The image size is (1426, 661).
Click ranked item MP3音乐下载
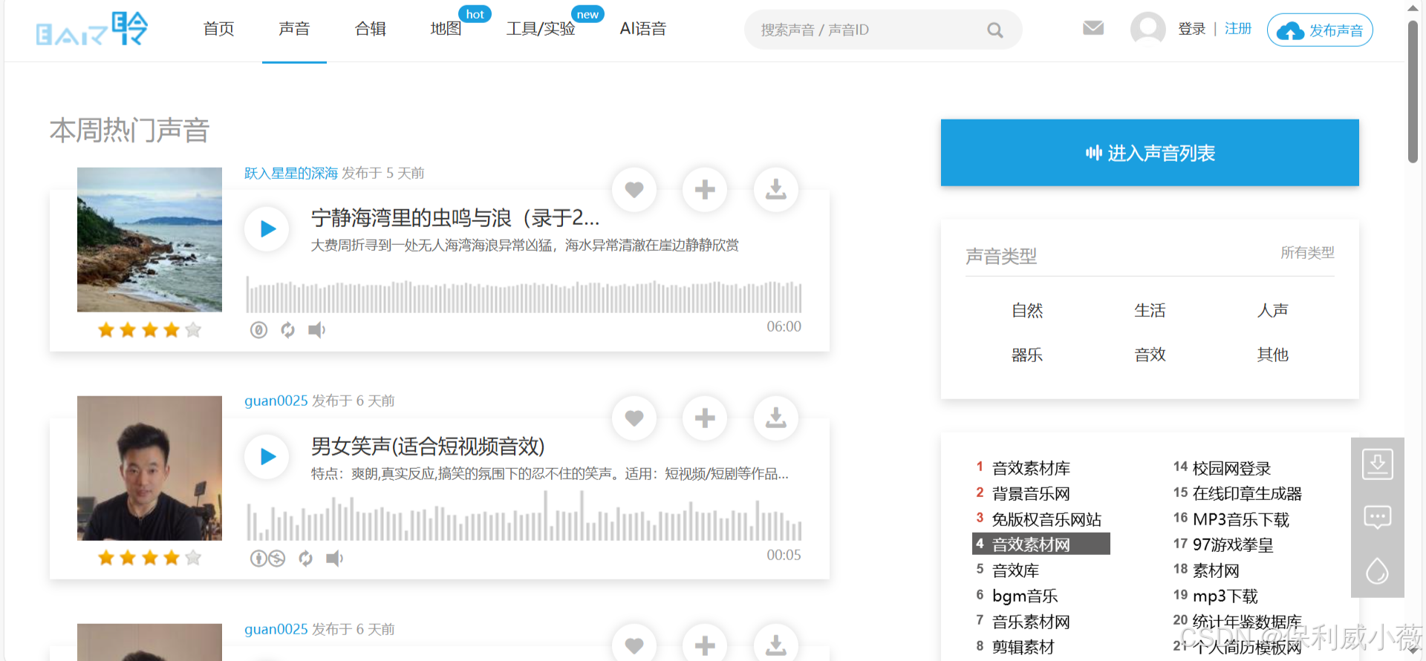[x=1241, y=519]
